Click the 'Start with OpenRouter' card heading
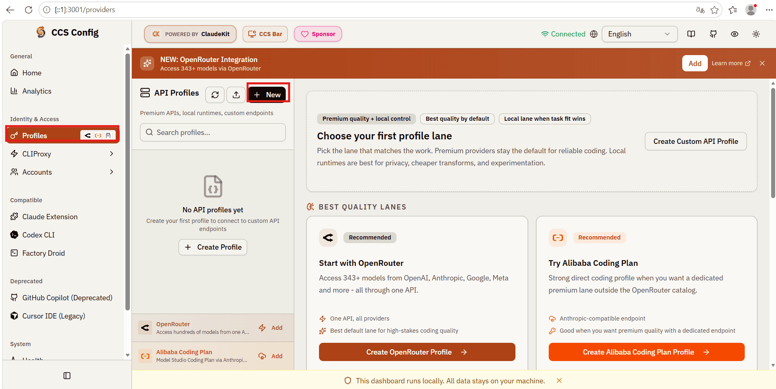The width and height of the screenshot is (776, 389). 361,263
